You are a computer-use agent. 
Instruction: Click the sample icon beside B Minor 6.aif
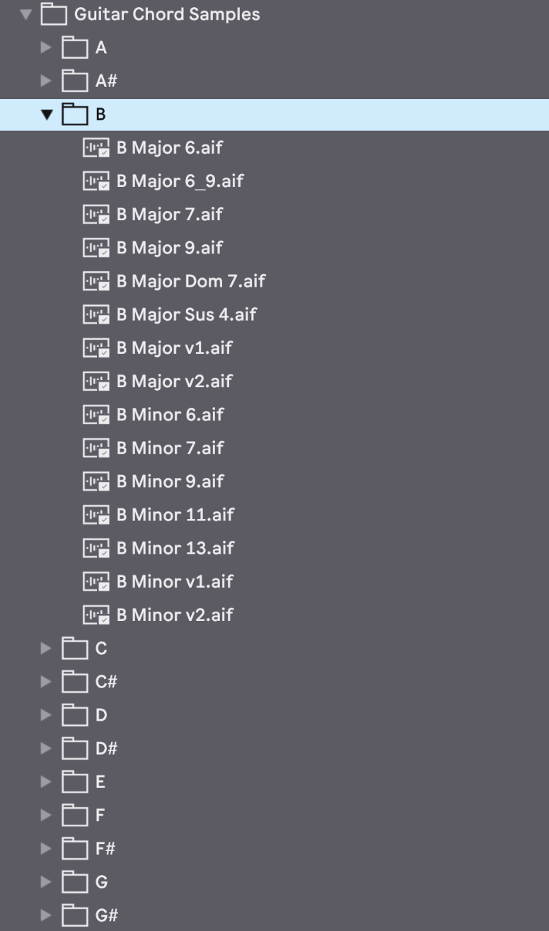(x=96, y=415)
